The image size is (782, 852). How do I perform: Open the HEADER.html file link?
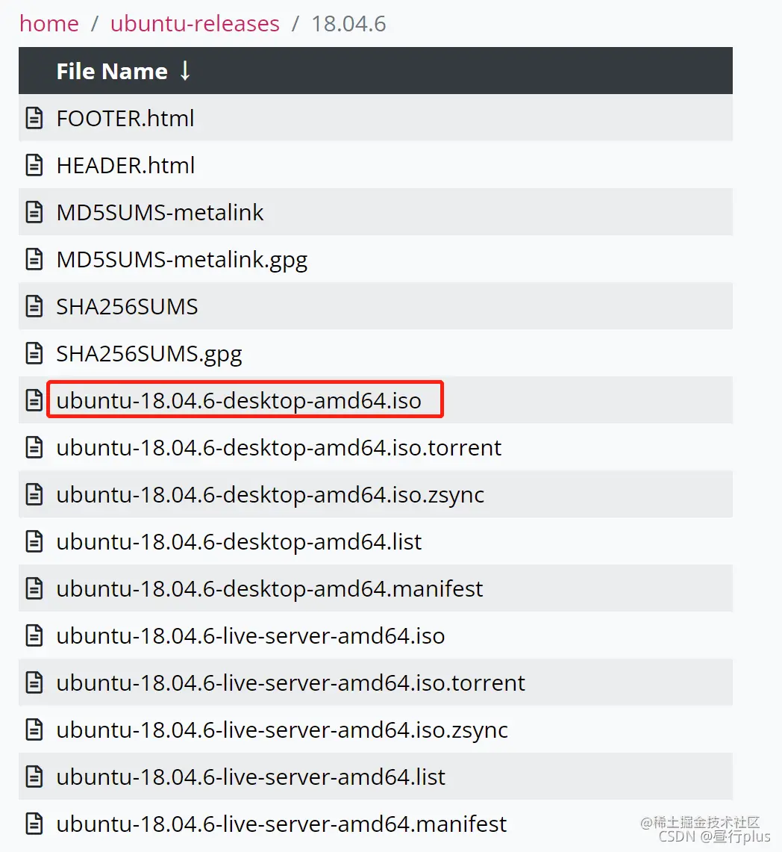click(125, 165)
